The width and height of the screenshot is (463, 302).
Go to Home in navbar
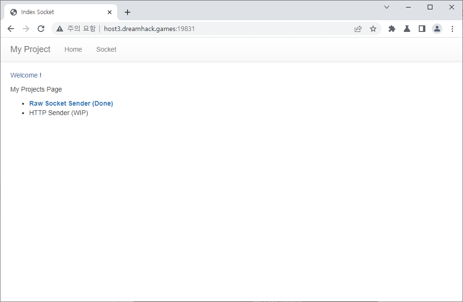[73, 49]
